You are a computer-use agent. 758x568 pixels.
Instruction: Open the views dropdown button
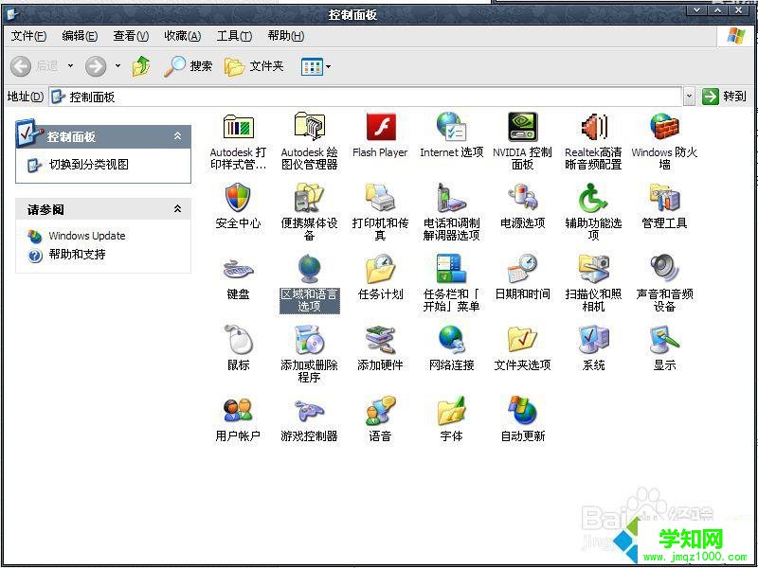(316, 66)
